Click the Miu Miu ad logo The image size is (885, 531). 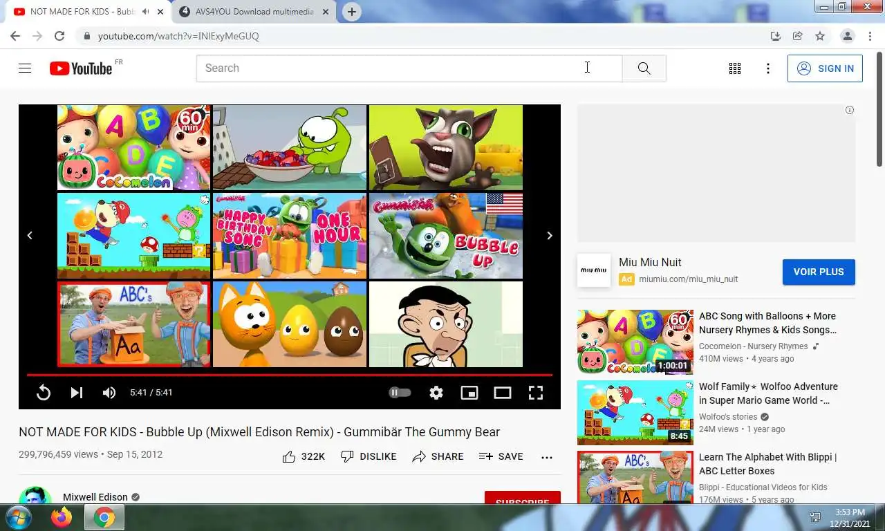(x=594, y=271)
